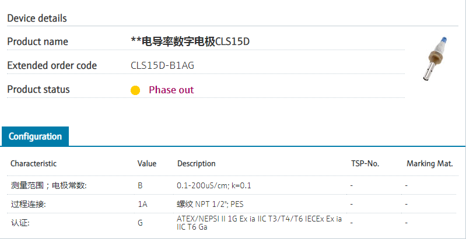466x239 pixels.
Task: Click the Marking Mat. column header
Action: tap(430, 164)
